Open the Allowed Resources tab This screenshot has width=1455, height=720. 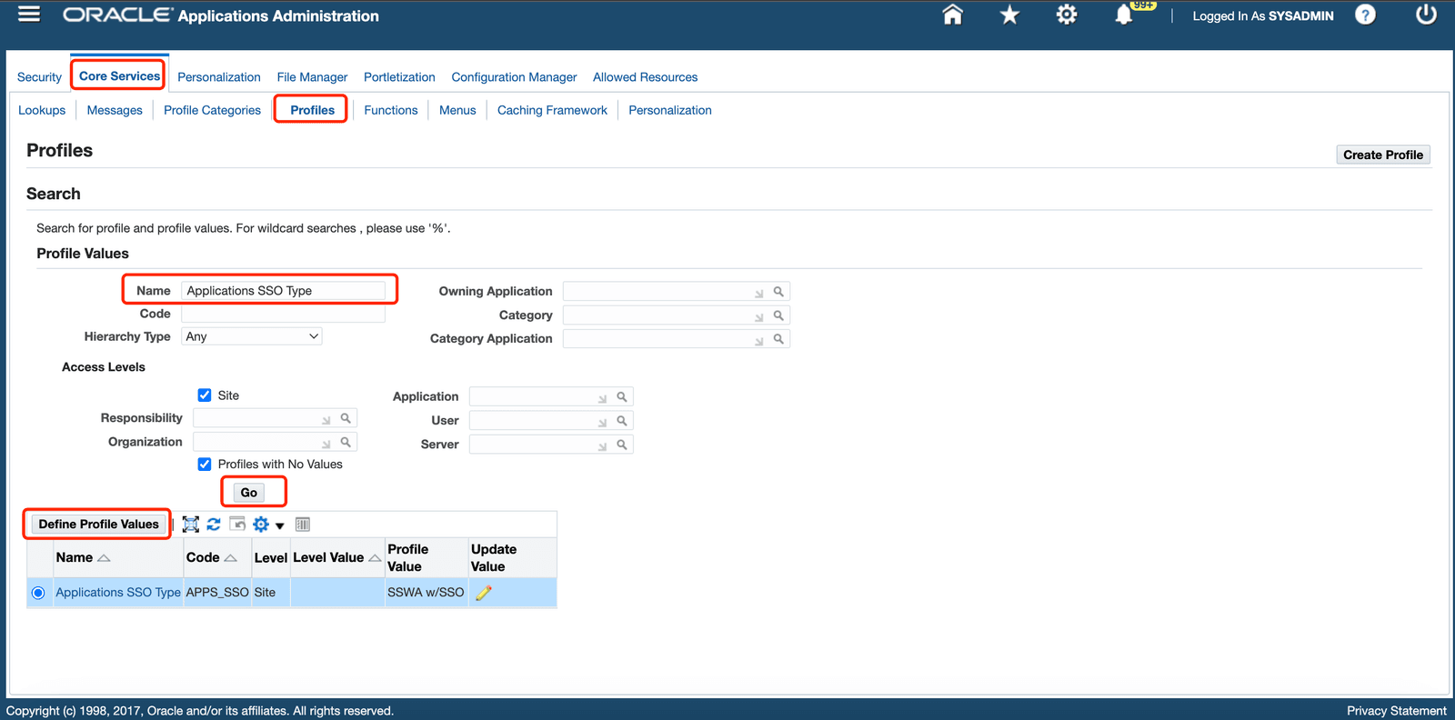click(x=646, y=77)
